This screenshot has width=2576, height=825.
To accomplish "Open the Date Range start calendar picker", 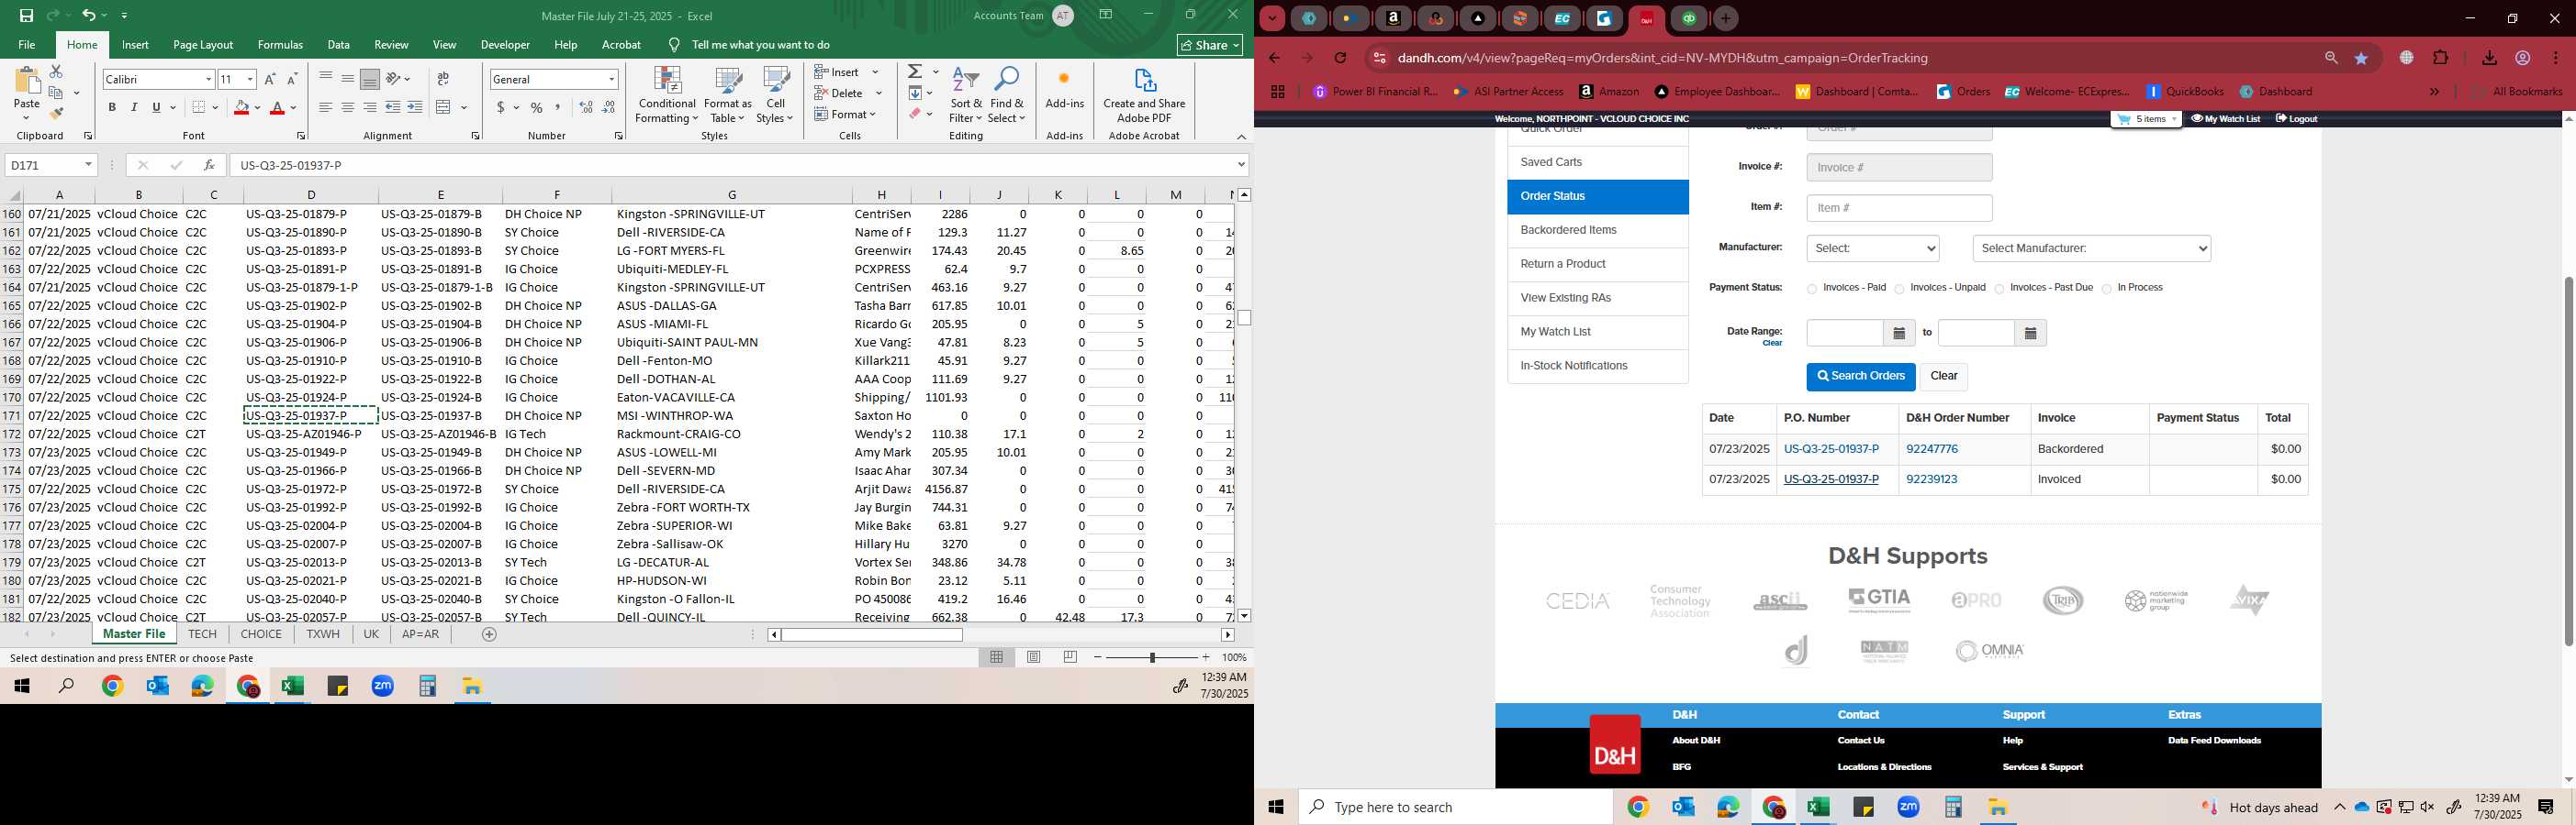I will pos(1899,334).
